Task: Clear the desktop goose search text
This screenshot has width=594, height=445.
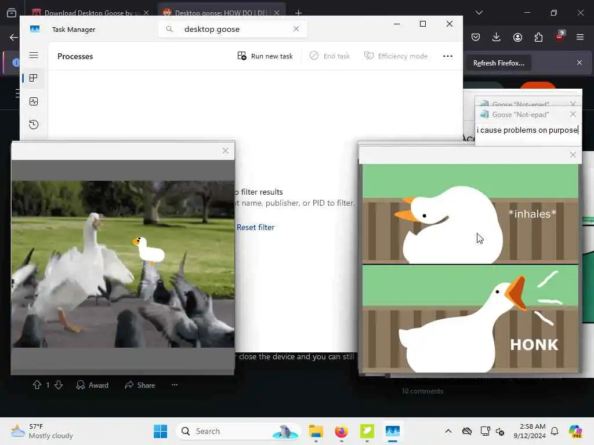Action: (x=296, y=29)
